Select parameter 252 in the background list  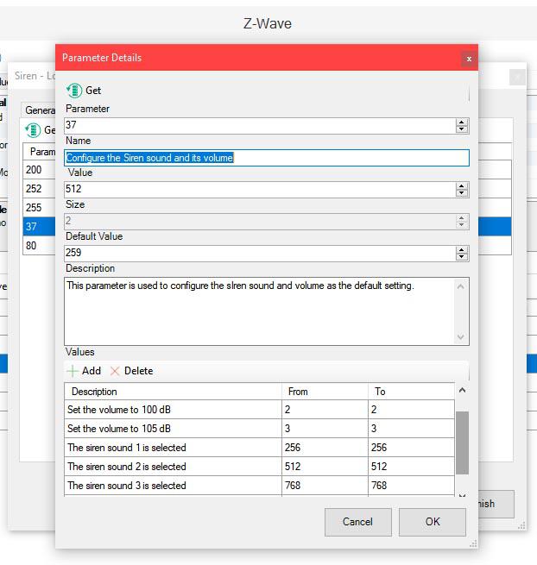click(x=35, y=189)
